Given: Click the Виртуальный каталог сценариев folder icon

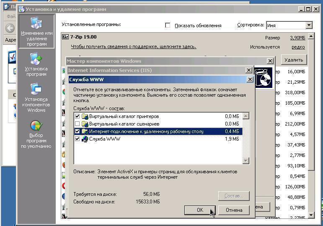Looking at the screenshot, I should (85, 124).
